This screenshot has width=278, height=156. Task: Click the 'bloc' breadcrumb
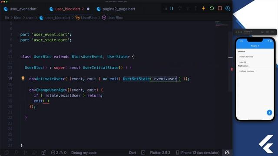17,18
